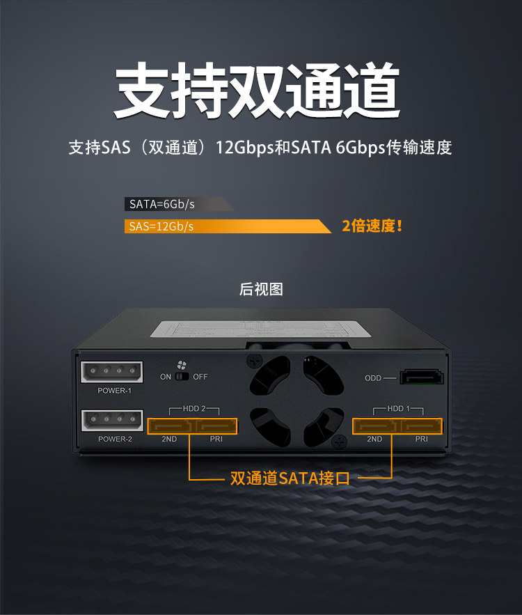This screenshot has height=615, width=522.
Task: Click the 12Gbps transfer speed subtitle text
Action: [x=260, y=148]
